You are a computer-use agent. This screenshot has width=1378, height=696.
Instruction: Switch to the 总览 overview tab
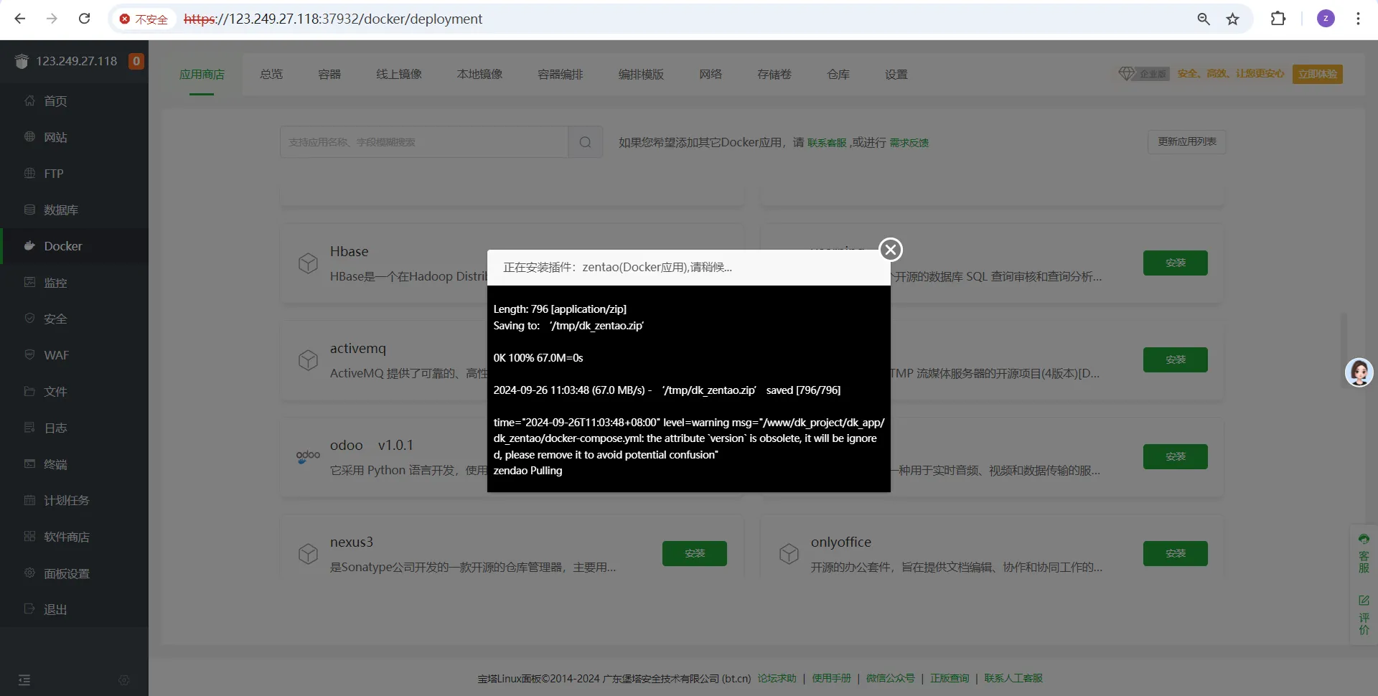[x=271, y=75]
